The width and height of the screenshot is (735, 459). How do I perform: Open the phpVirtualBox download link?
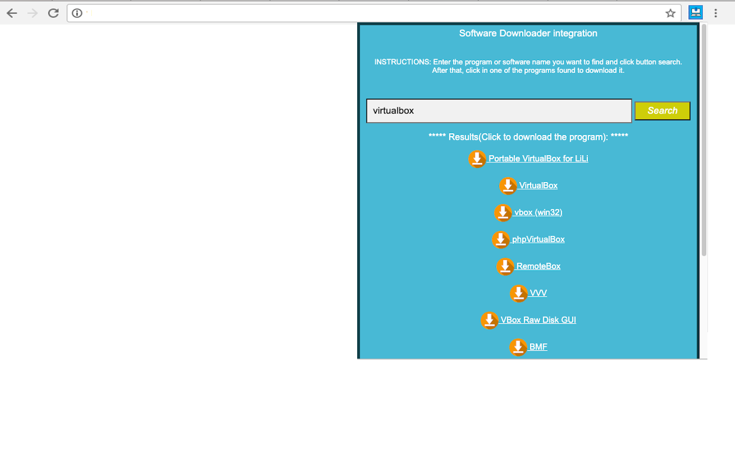coord(538,239)
